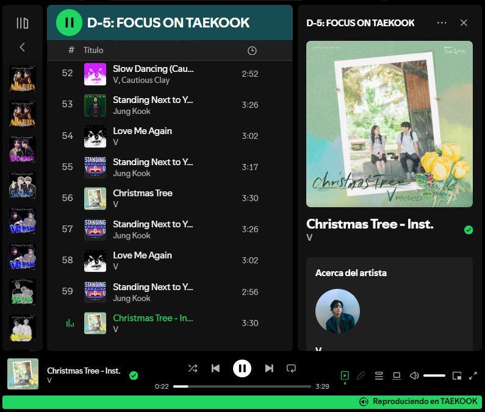Open connect to a device
This screenshot has width=485, height=412.
pyautogui.click(x=397, y=375)
